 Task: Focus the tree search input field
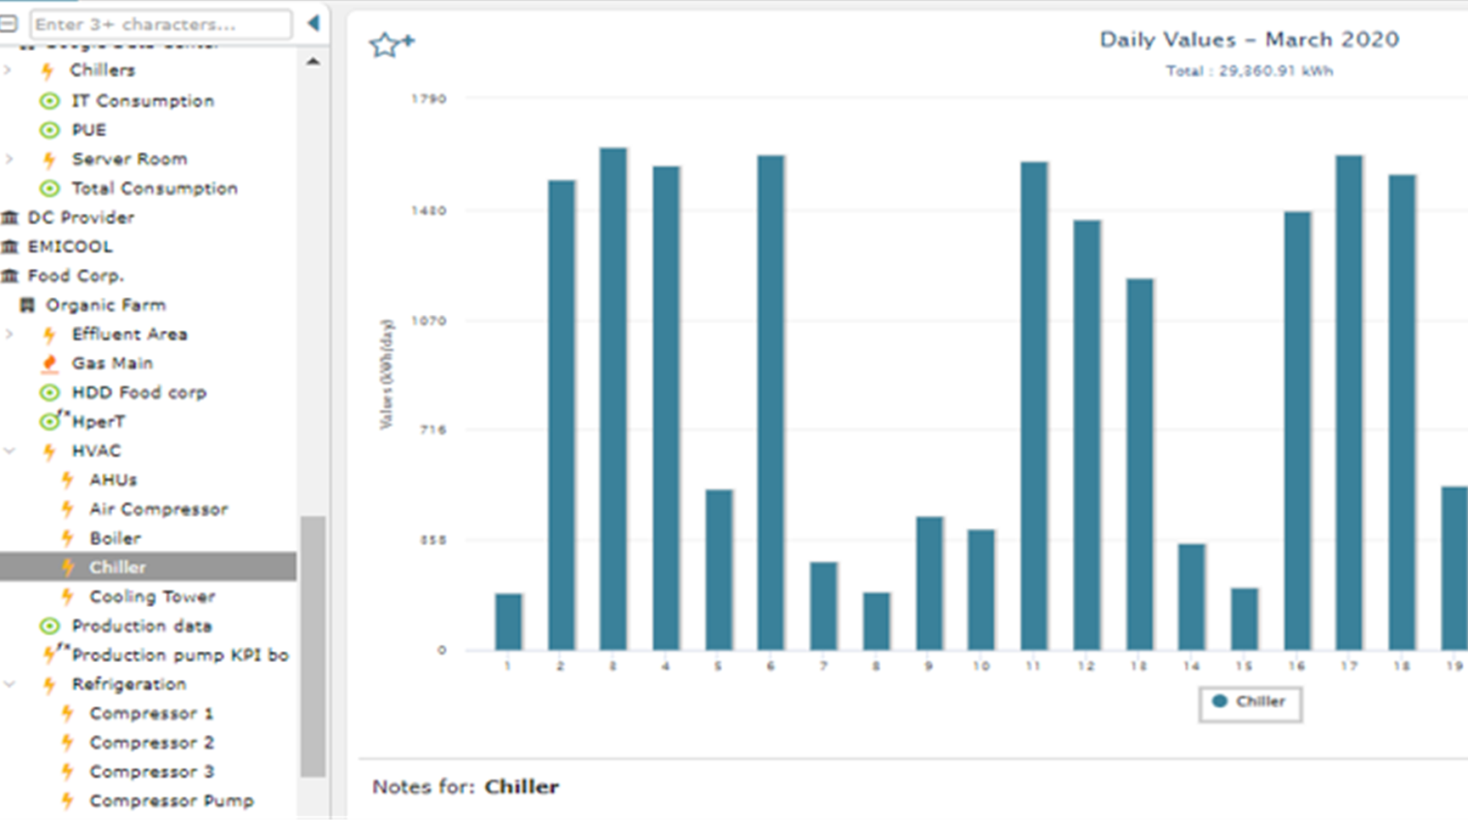161,24
